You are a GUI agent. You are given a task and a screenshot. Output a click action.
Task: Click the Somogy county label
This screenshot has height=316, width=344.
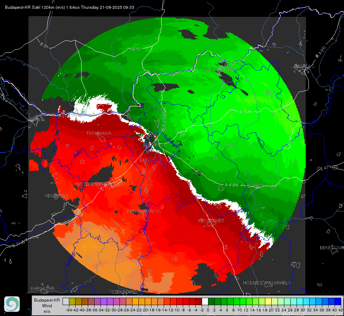pos(71,259)
